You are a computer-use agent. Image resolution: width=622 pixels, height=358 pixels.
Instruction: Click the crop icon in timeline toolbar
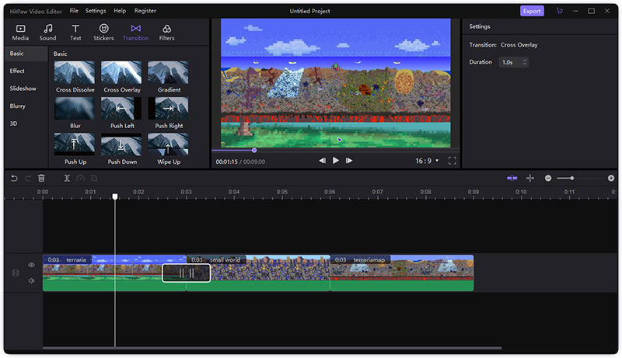pyautogui.click(x=94, y=178)
